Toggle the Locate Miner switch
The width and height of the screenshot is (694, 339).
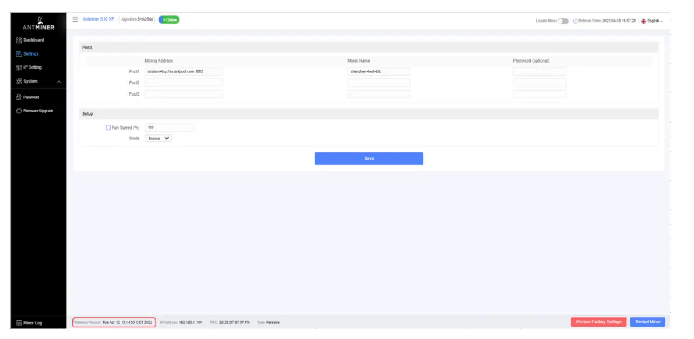[x=563, y=21]
